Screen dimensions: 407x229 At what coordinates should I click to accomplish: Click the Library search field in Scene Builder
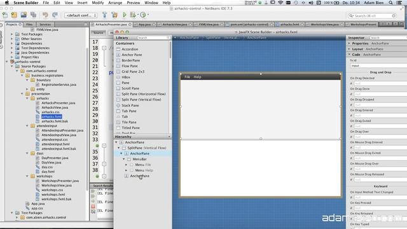153,38
